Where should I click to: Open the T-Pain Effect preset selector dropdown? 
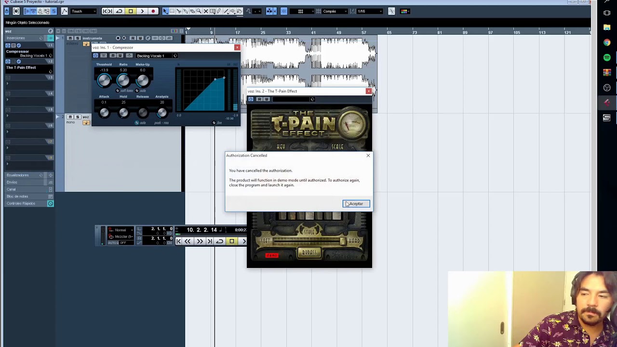coord(293,99)
